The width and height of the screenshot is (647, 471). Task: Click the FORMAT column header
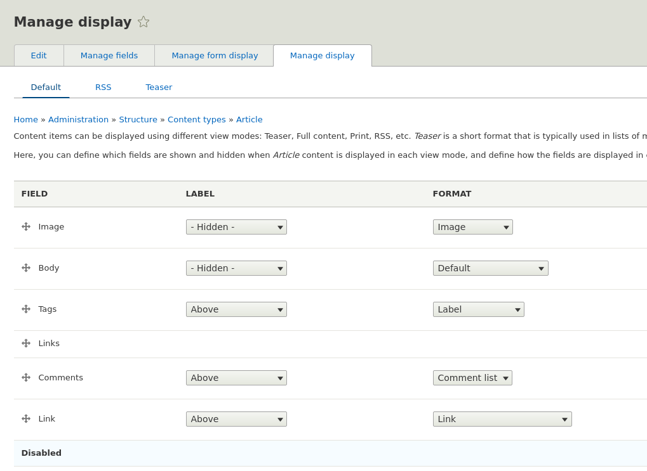pos(452,194)
